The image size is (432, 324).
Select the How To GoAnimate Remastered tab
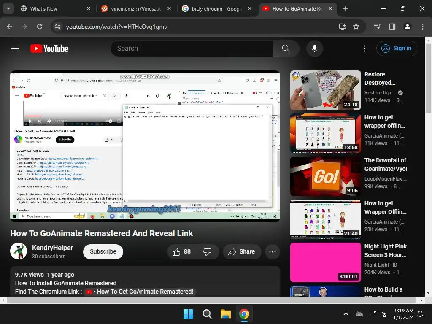297,9
